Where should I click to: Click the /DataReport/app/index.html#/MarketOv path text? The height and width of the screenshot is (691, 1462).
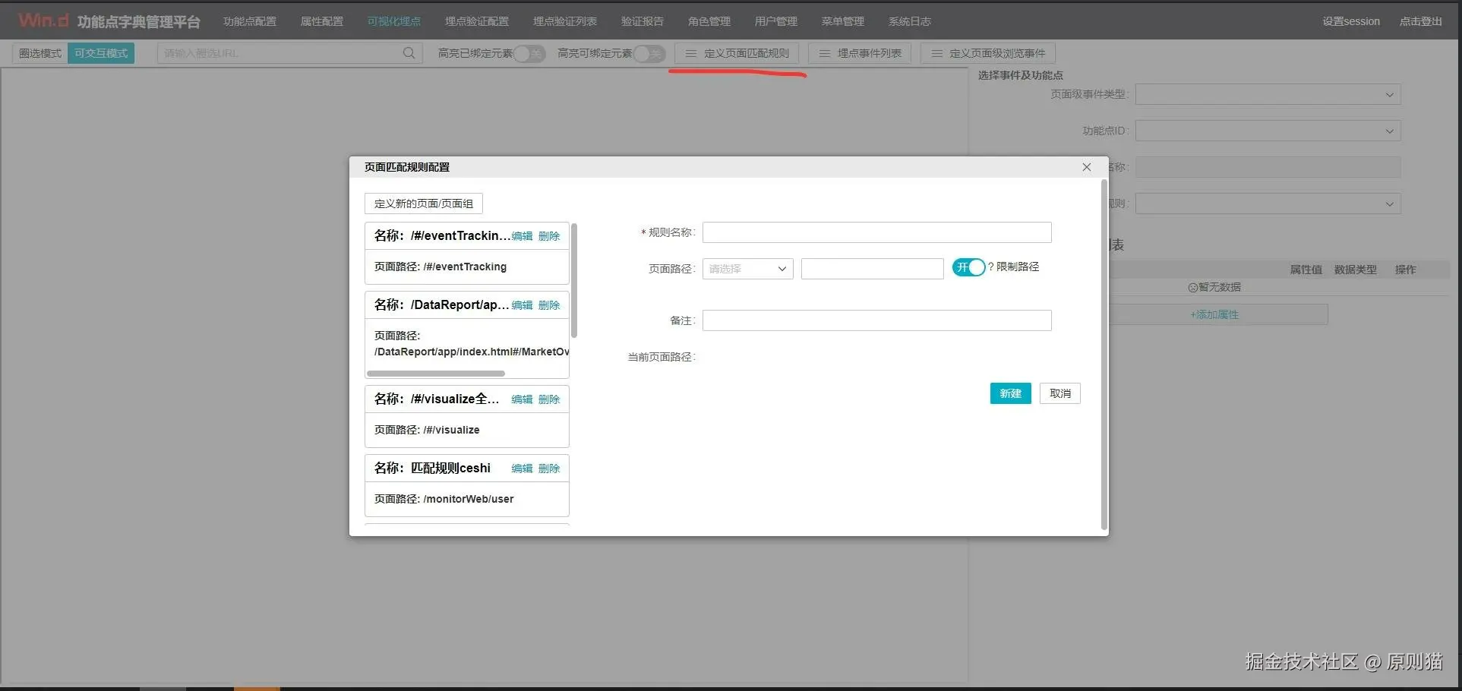tap(472, 352)
